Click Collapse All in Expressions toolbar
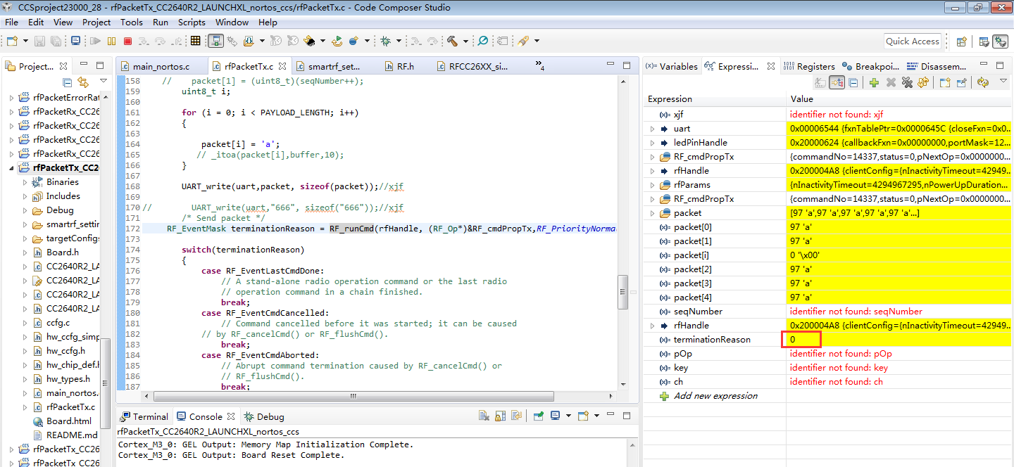 (853, 82)
